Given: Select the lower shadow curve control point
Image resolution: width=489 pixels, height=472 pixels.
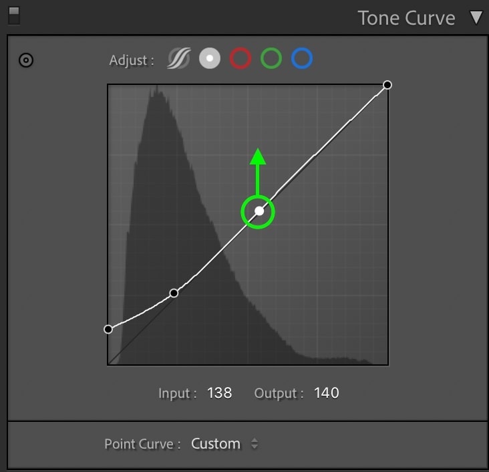Looking at the screenshot, I should coord(174,293).
